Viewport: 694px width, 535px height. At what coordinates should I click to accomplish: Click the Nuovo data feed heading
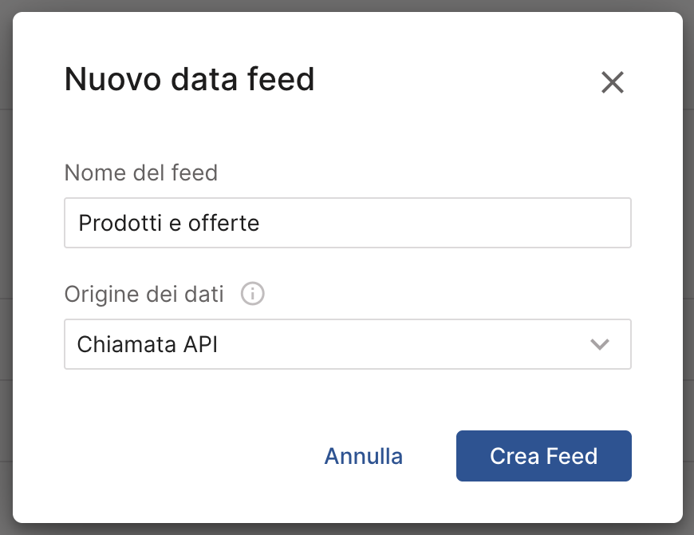point(189,80)
